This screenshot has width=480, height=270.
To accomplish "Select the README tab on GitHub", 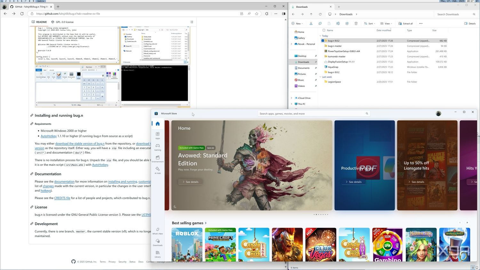I will pos(39,22).
